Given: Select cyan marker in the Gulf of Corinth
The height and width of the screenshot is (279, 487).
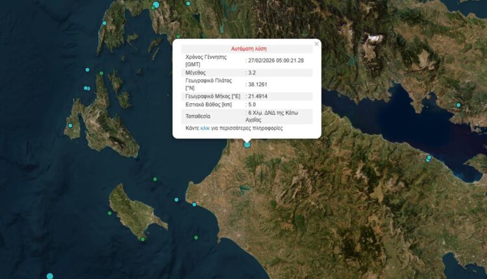Looking at the screenshot, I should [x=458, y=105].
